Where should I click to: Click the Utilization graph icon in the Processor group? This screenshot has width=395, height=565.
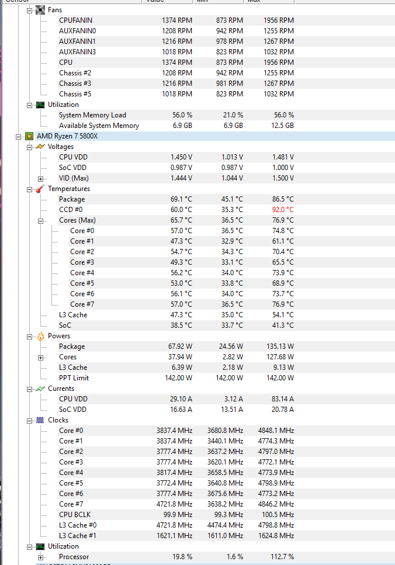tap(40, 546)
